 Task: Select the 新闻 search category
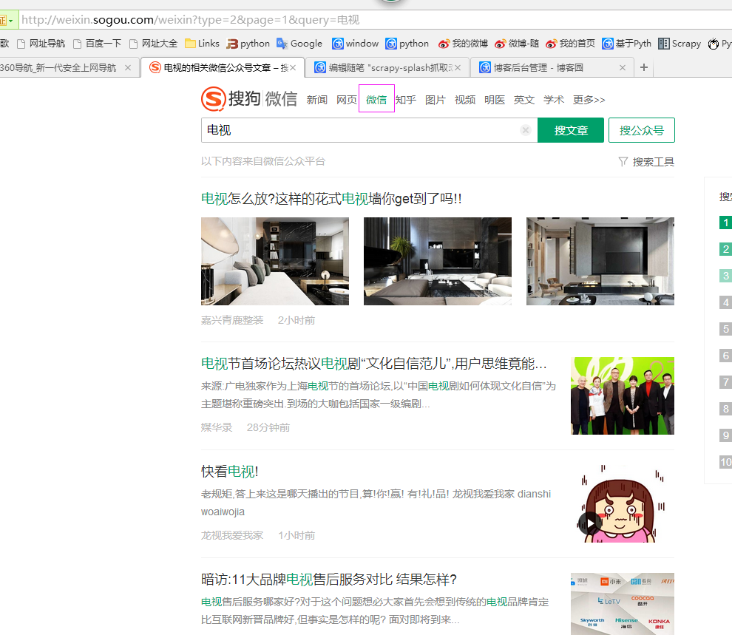click(x=317, y=100)
